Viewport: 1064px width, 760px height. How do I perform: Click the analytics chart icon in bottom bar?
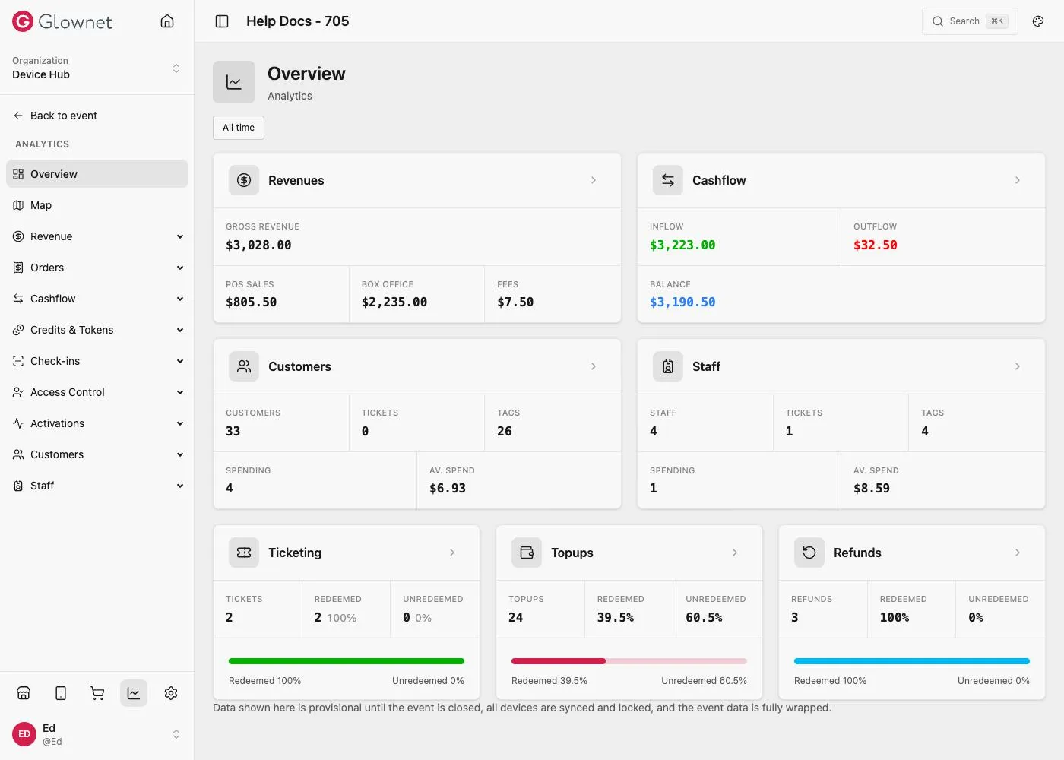click(134, 693)
